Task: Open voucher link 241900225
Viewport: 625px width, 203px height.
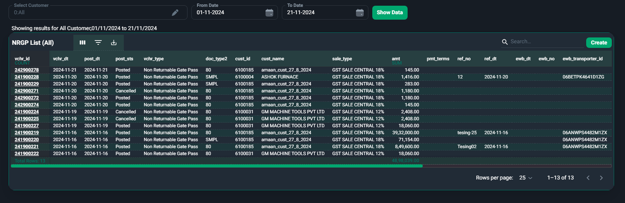Action: click(x=27, y=119)
